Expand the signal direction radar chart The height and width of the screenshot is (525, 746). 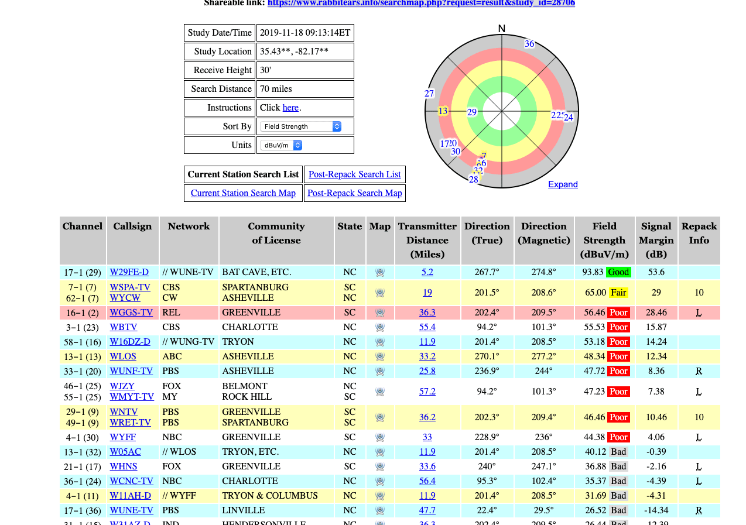click(563, 184)
